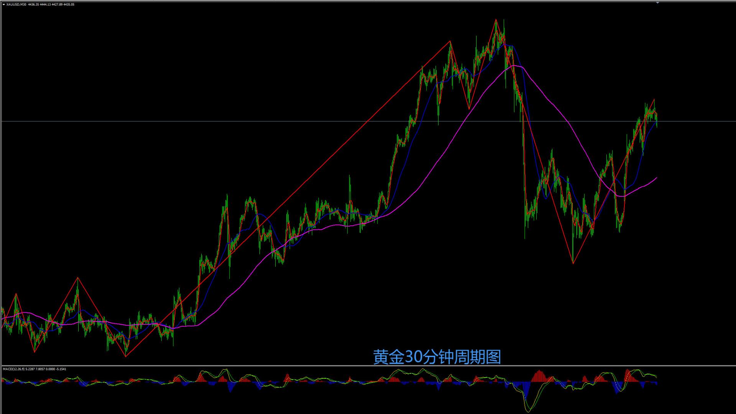The image size is (736, 414).
Task: Click the right end of magenta moving average
Action: (x=657, y=178)
